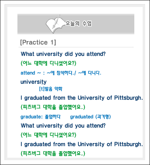The height and width of the screenshot is (165, 150).
Task: Click first 'I graduated from the University of Pittsburgh'
Action: coord(82,98)
